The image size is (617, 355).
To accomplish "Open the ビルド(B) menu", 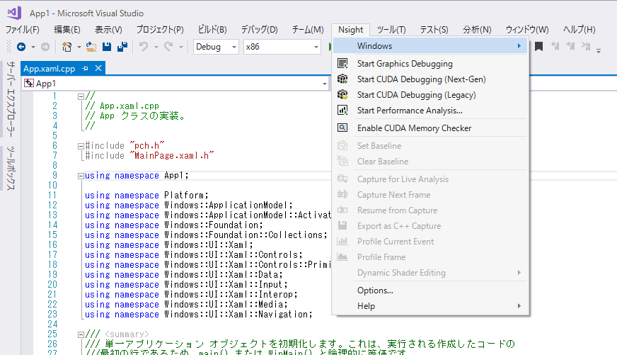I will click(x=212, y=30).
